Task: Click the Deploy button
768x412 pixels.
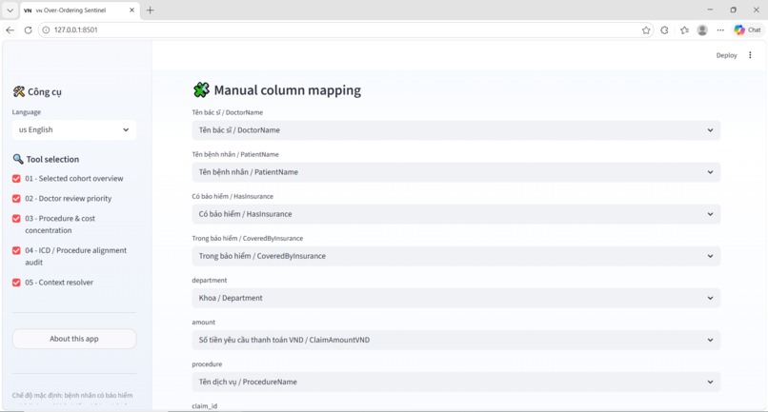Action: pos(726,55)
